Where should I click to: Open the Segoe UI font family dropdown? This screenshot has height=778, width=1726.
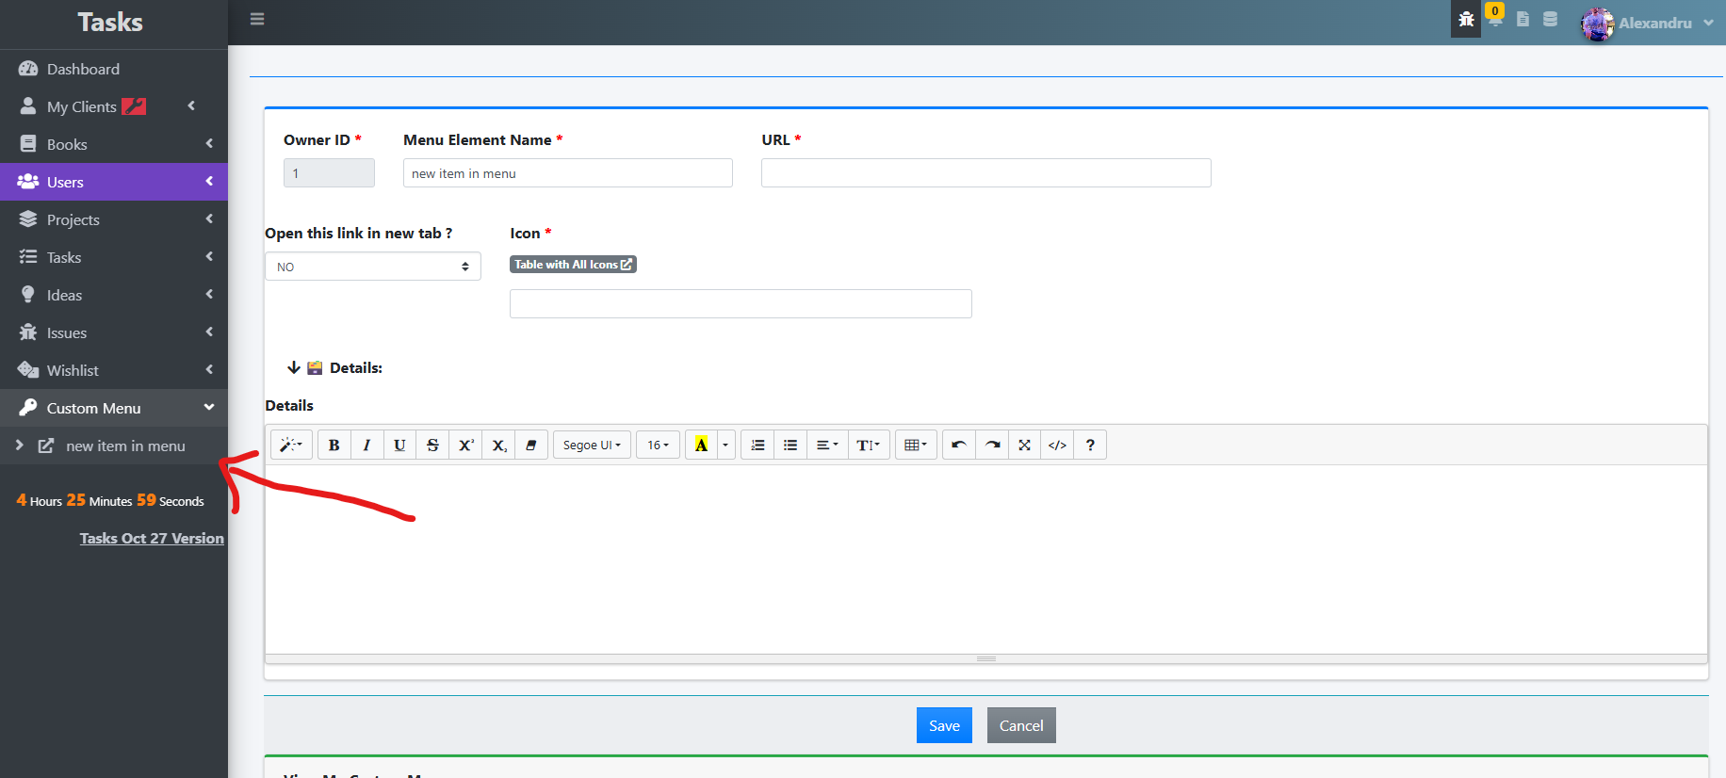592,446
